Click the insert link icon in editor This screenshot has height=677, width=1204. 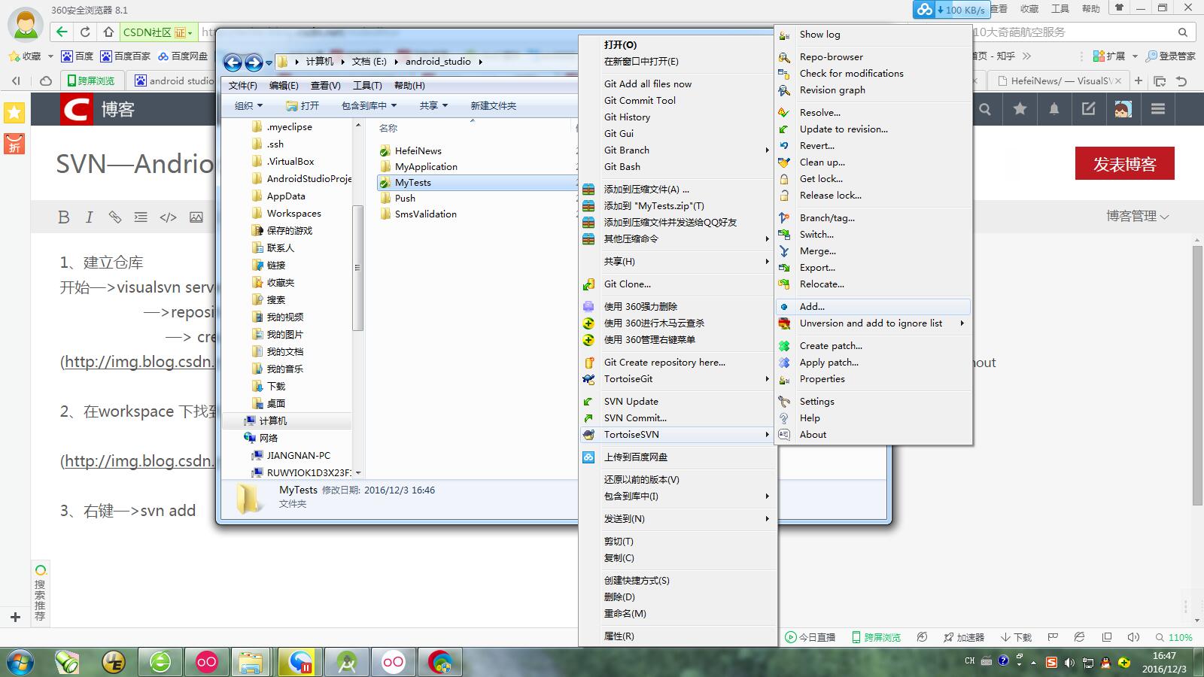[114, 217]
